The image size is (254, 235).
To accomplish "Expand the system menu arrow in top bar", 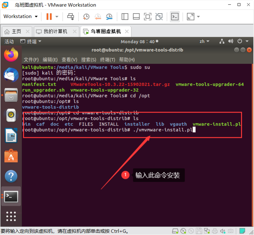I will pyautogui.click(x=247, y=41).
